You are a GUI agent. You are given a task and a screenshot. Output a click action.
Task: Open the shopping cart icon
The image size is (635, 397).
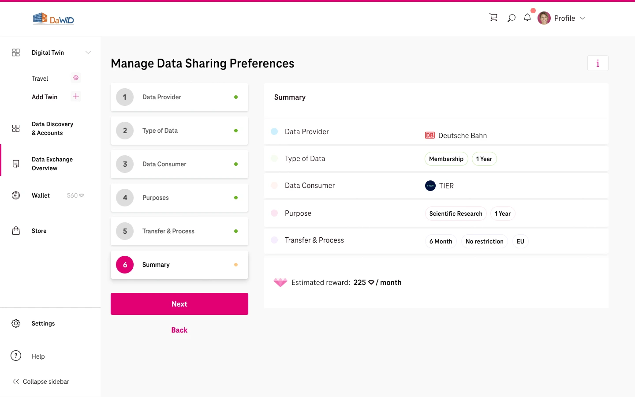[x=493, y=18]
